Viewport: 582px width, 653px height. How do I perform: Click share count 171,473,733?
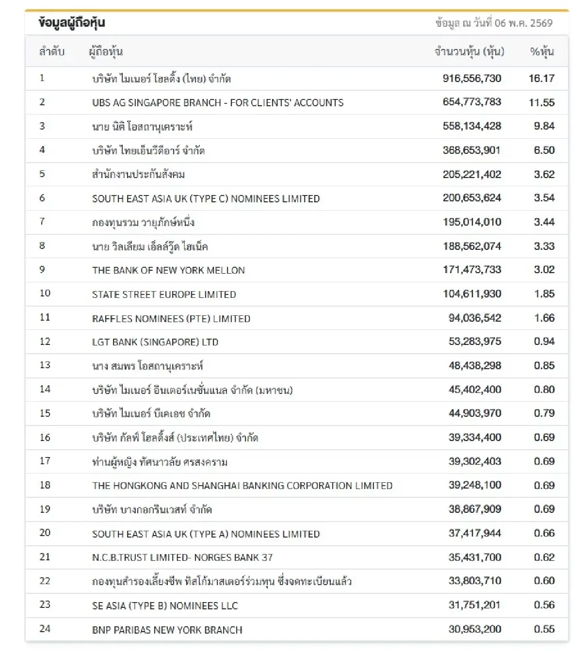pyautogui.click(x=472, y=270)
